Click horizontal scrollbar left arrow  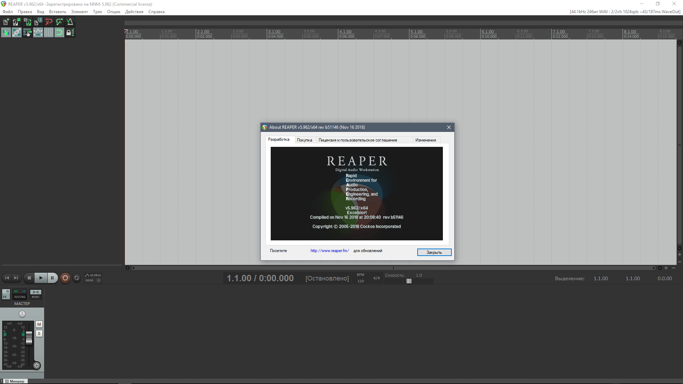pyautogui.click(x=127, y=268)
